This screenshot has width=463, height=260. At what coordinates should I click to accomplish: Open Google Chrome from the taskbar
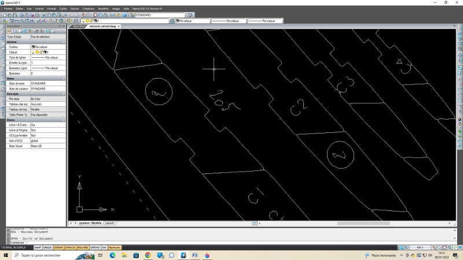(148, 255)
